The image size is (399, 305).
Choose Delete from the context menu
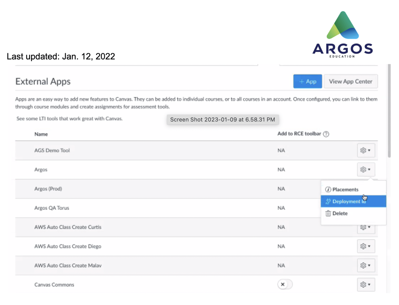tap(340, 213)
